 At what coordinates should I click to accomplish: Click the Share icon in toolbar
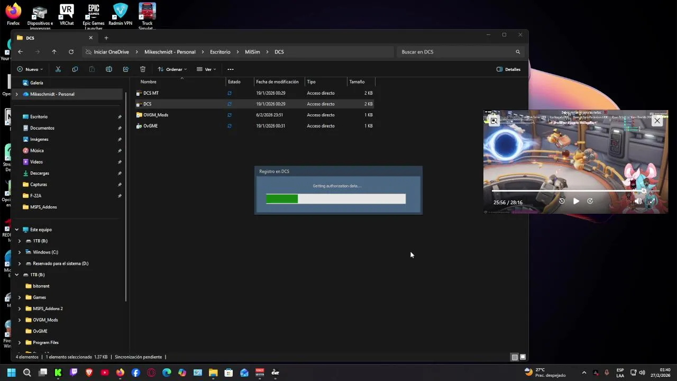(x=126, y=69)
